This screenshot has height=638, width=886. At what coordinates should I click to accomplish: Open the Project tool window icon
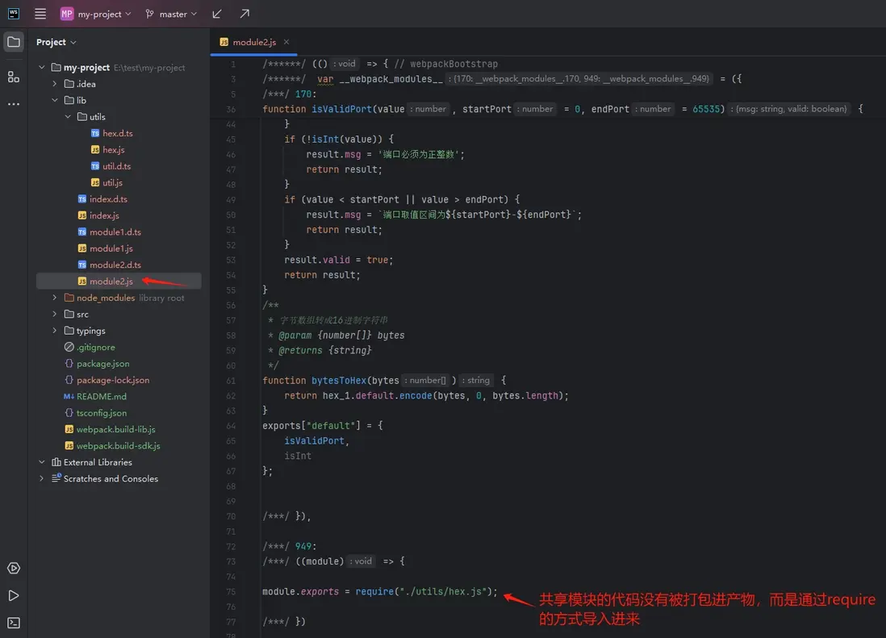[14, 42]
